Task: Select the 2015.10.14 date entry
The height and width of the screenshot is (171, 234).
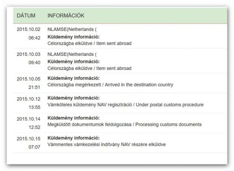Action: coord(29,119)
